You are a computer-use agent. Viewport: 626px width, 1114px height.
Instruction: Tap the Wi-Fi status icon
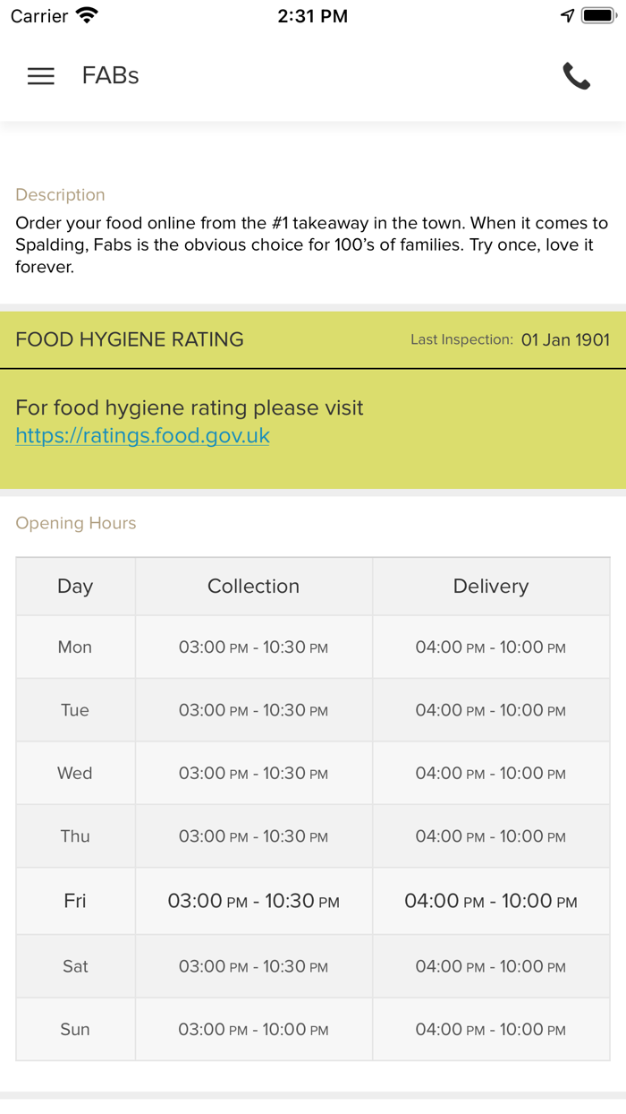(87, 16)
